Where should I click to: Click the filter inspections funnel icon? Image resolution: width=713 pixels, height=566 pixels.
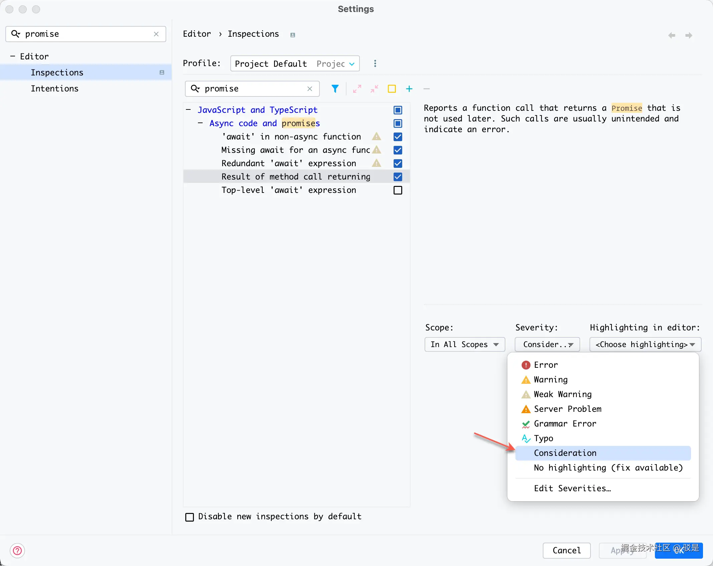(335, 89)
